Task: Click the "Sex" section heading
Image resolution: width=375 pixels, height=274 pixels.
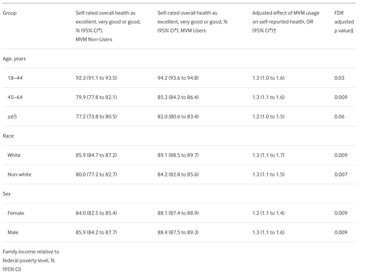Action: [7, 194]
